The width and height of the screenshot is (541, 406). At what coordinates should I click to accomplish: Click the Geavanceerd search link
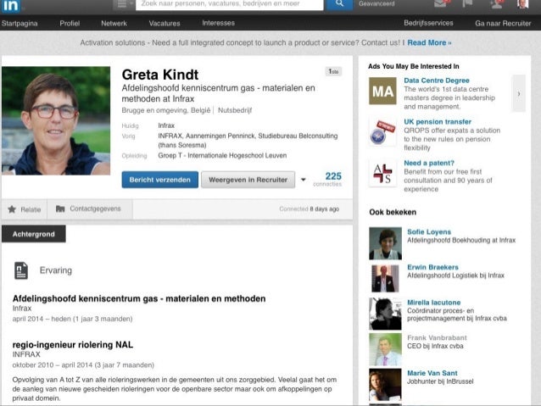pos(376,4)
